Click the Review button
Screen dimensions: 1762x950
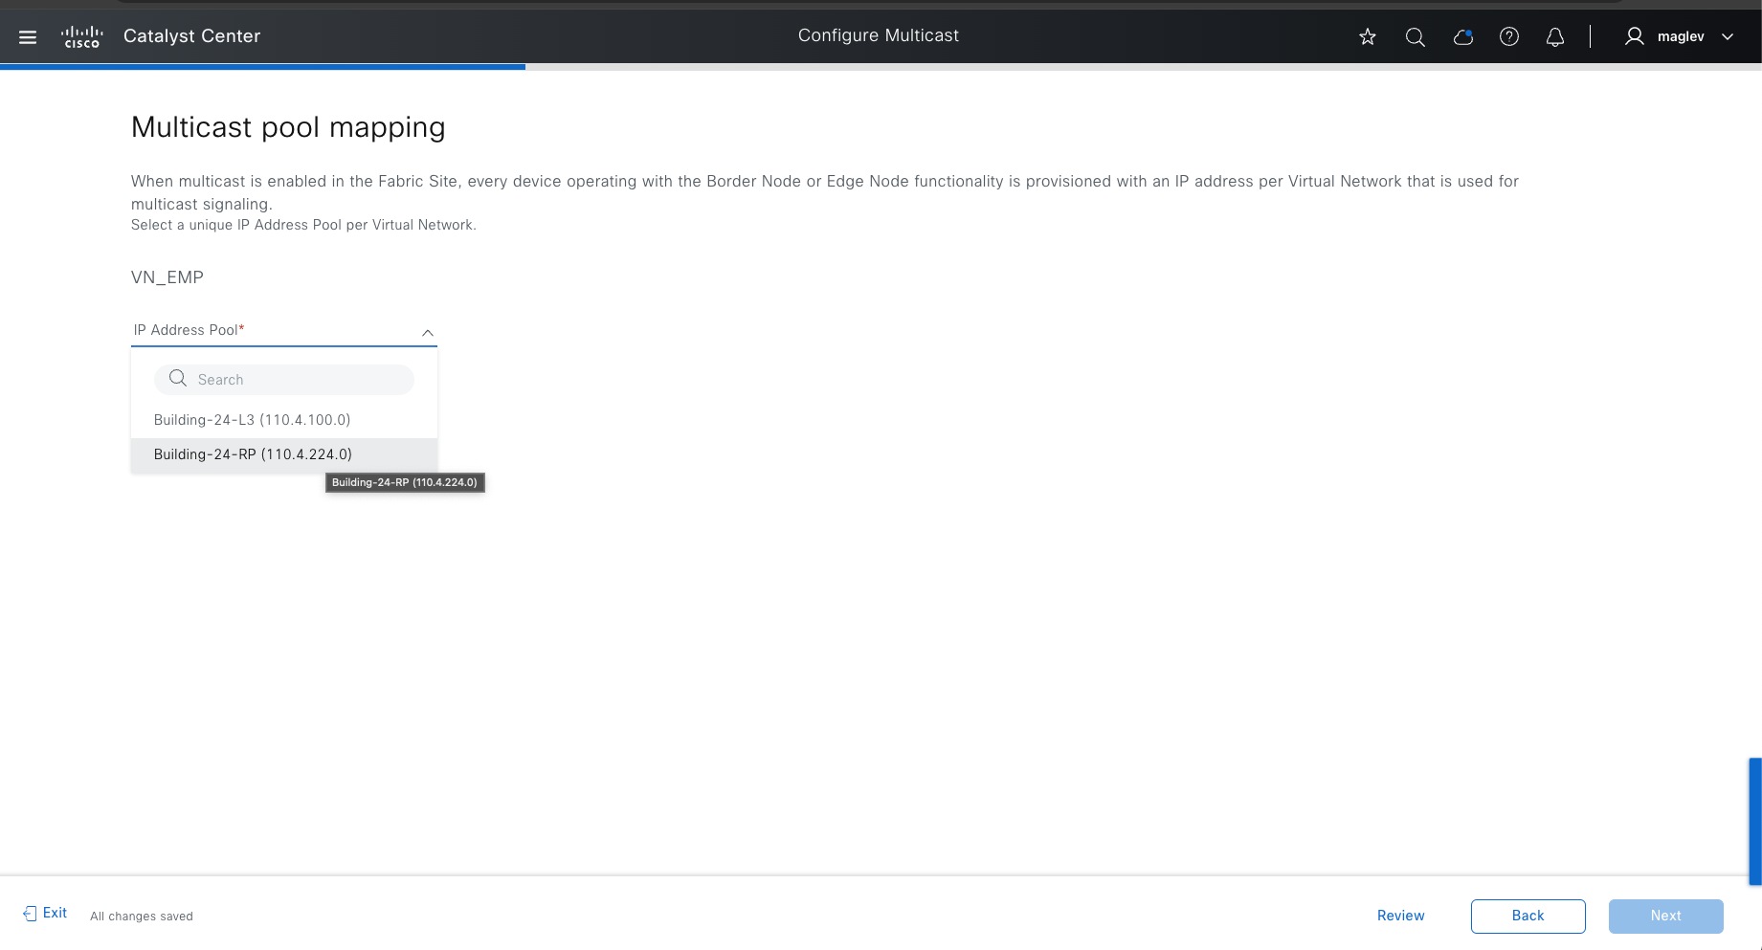(1400, 916)
